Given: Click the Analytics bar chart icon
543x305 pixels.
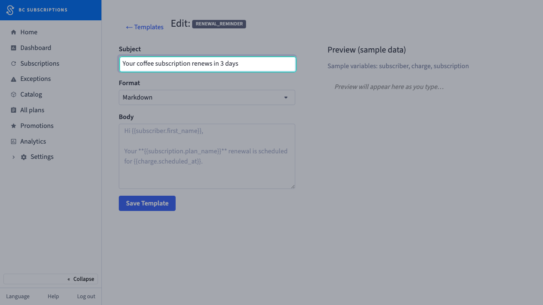Looking at the screenshot, I should coord(14,141).
